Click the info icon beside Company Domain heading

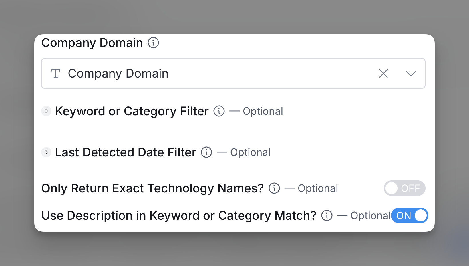pyautogui.click(x=153, y=43)
